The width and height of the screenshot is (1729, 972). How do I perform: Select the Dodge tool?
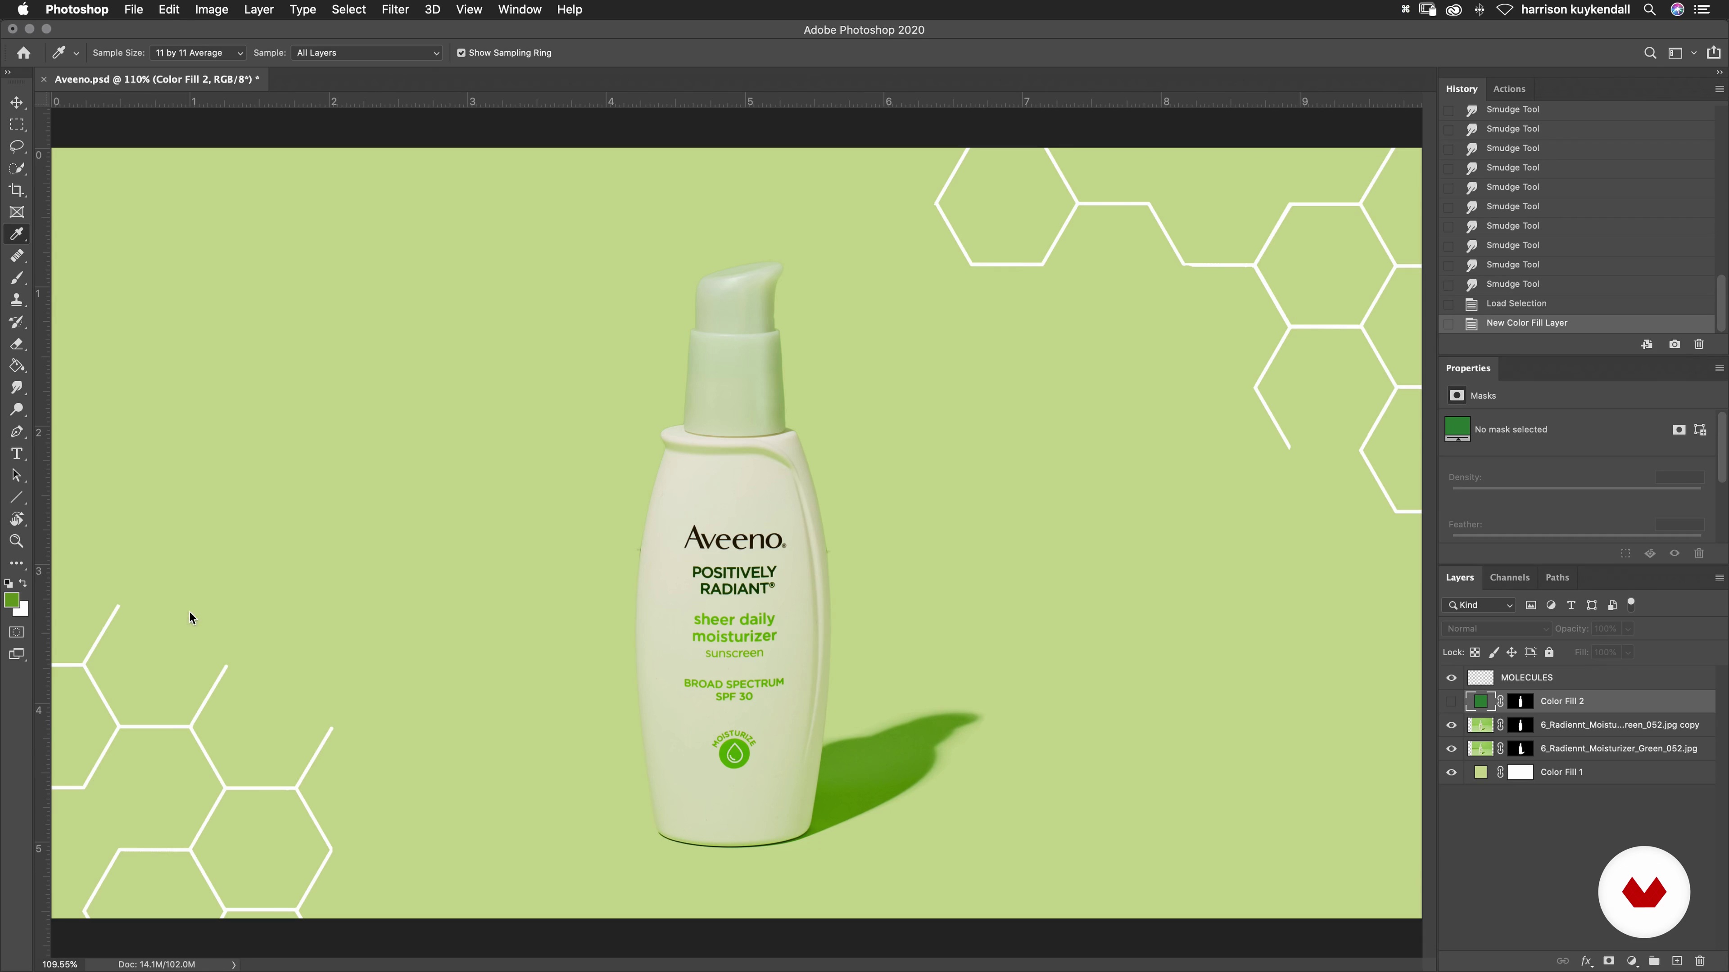(x=17, y=410)
